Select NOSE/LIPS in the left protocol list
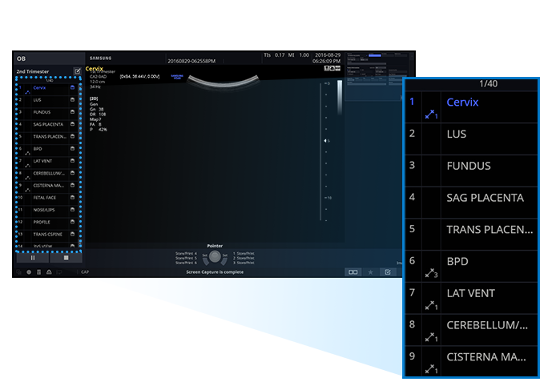The height and width of the screenshot is (382, 552). point(44,210)
